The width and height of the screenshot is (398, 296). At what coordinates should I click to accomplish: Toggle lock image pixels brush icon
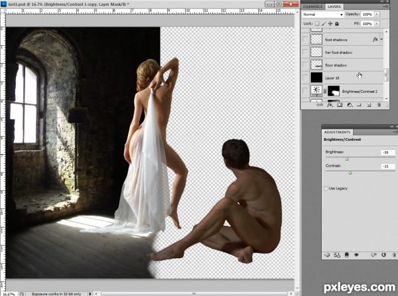tap(324, 24)
